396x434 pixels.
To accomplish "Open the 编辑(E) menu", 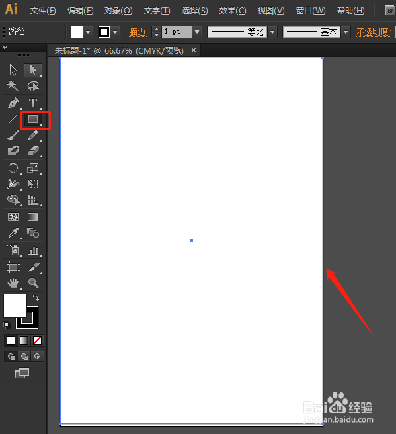I will click(x=80, y=11).
